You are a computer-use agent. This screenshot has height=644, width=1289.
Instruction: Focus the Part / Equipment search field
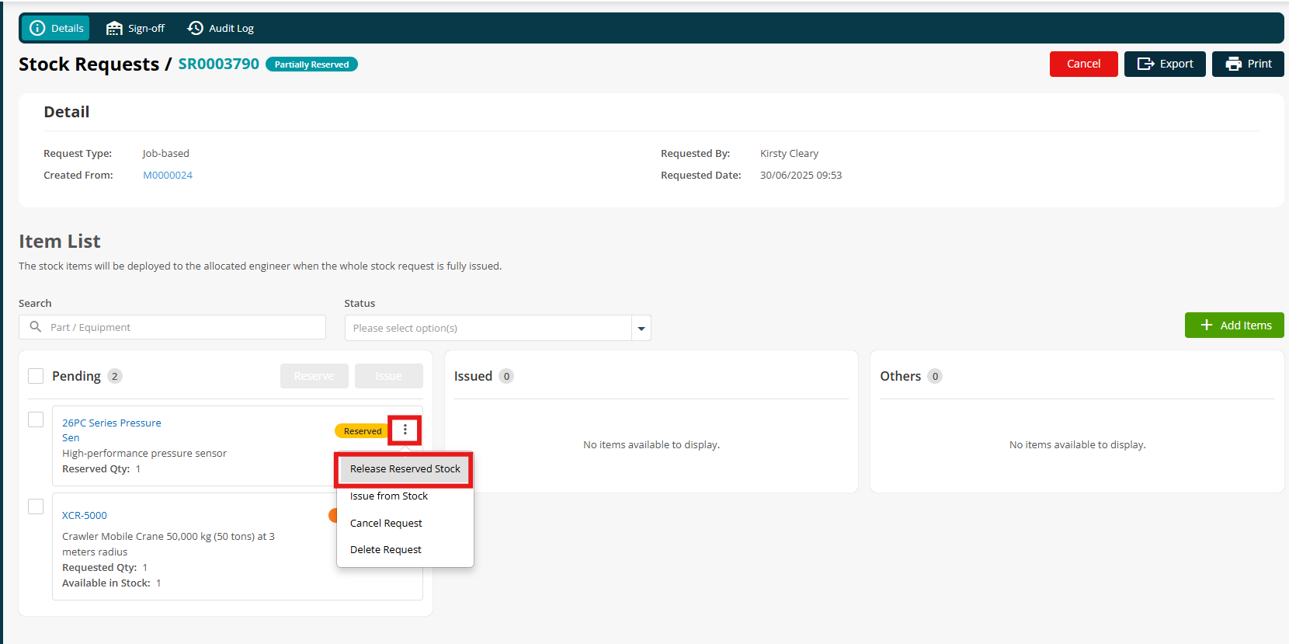pos(172,327)
